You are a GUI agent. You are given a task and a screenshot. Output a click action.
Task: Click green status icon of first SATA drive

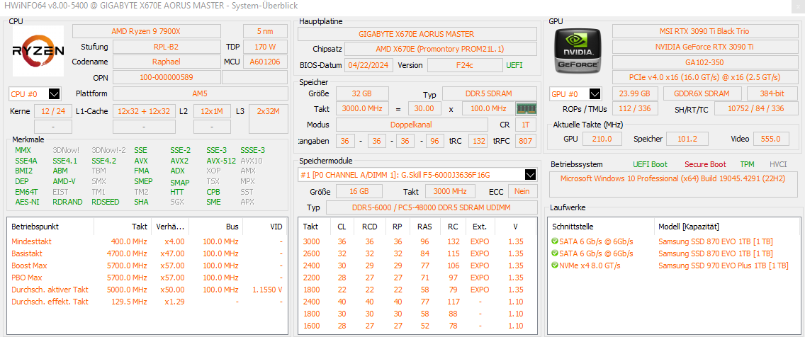coord(554,241)
